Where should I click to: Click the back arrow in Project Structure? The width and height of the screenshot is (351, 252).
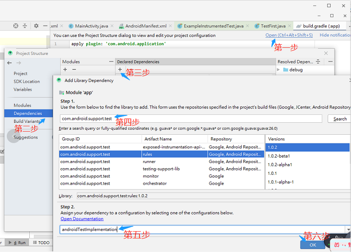9,62
